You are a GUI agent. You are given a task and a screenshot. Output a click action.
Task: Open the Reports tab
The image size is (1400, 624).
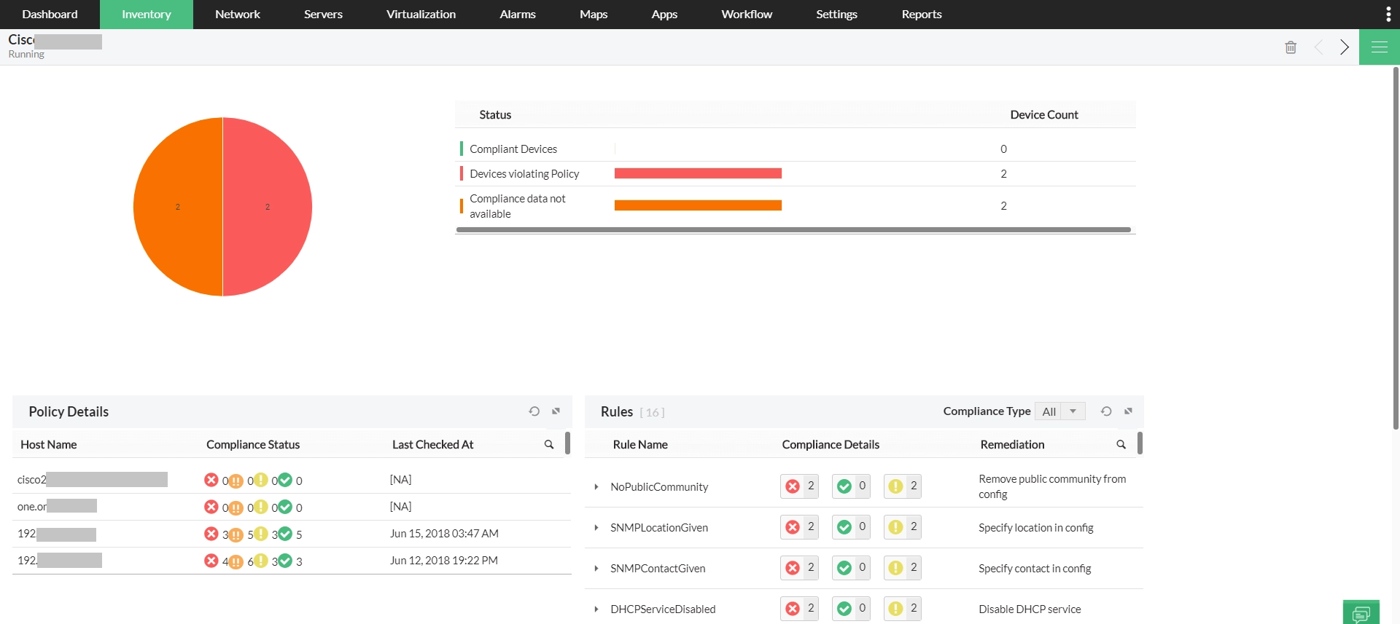coord(922,14)
